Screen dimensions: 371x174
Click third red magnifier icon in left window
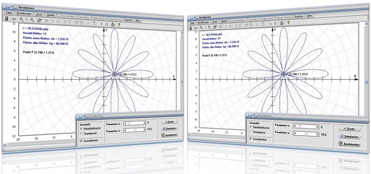pyautogui.click(x=32, y=20)
